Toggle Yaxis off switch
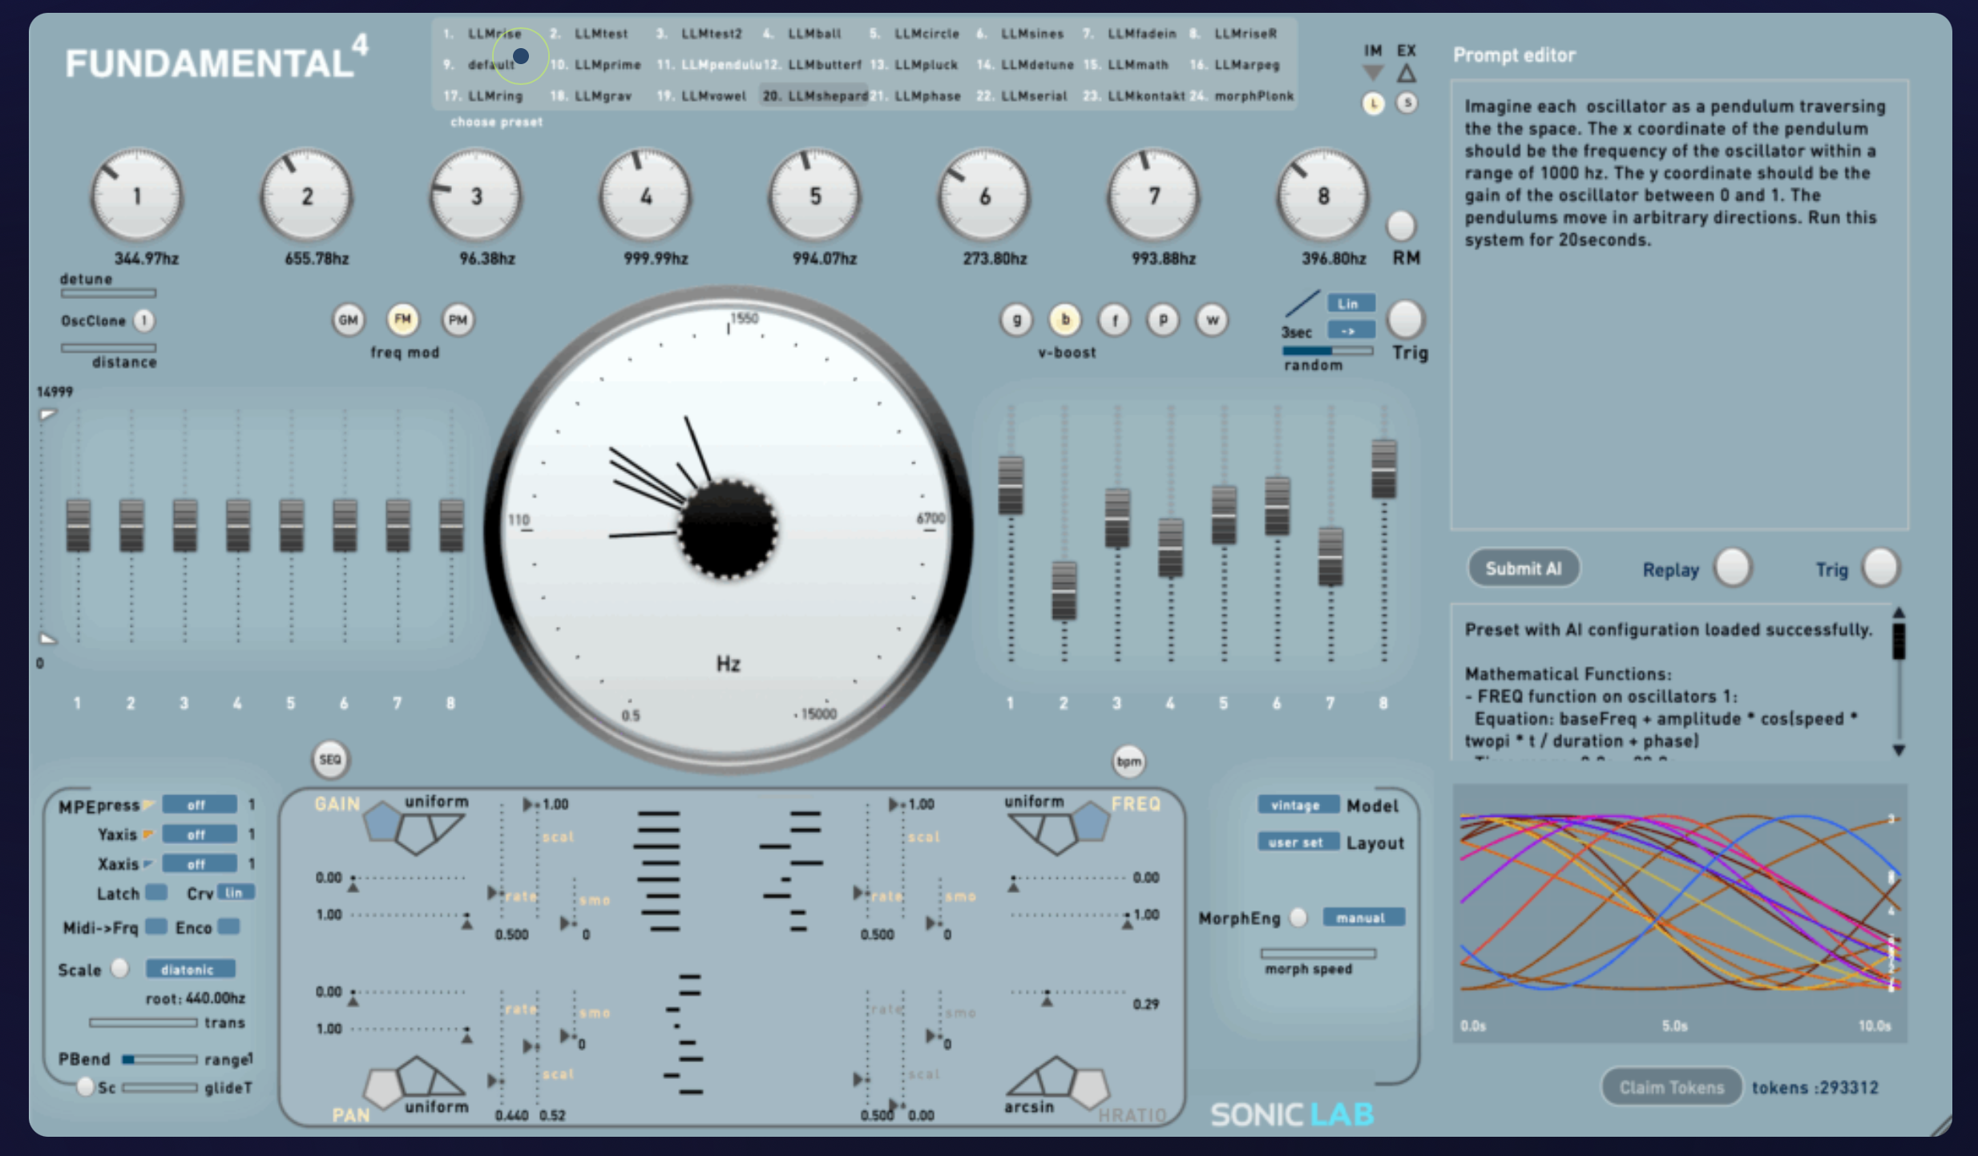Image resolution: width=1978 pixels, height=1156 pixels. point(200,834)
